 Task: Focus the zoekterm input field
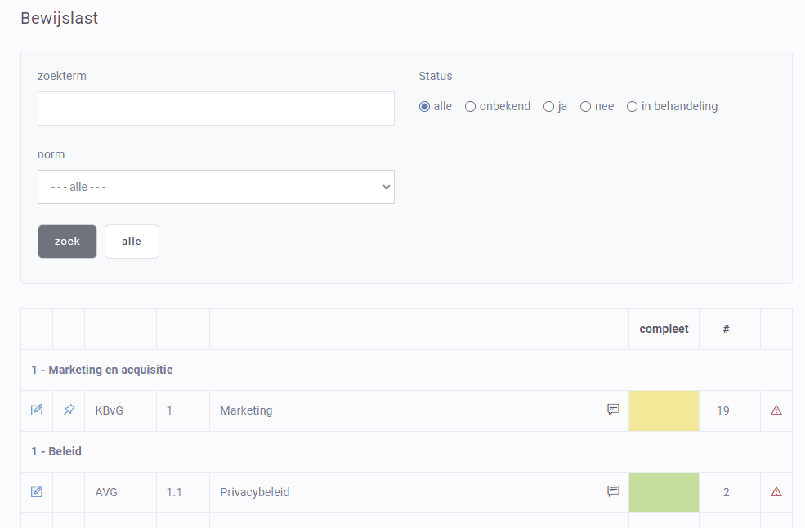pyautogui.click(x=216, y=109)
